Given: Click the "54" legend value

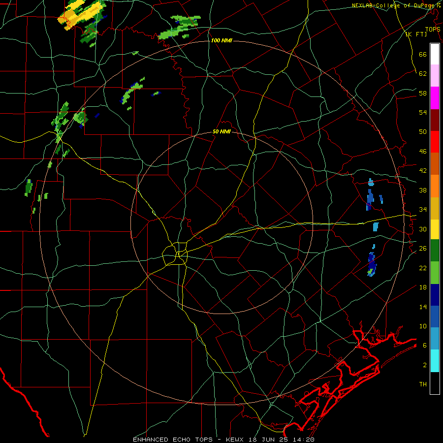Looking at the screenshot, I should click(423, 112).
